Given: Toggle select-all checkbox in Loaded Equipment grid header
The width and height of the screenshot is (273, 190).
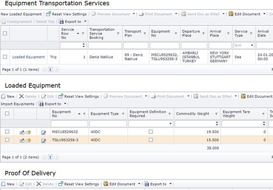Looking at the screenshot, I should click(x=7, y=113).
